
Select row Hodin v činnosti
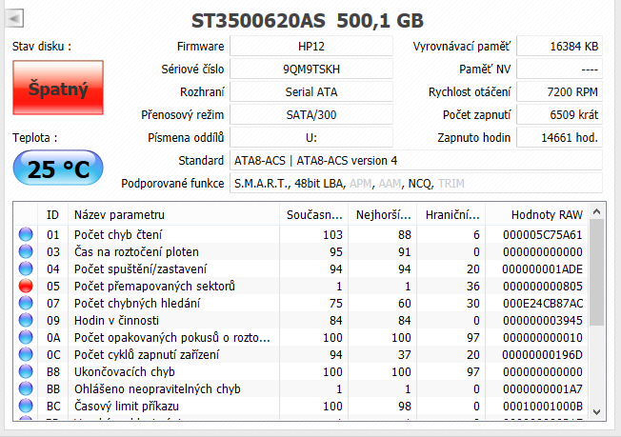pyautogui.click(x=301, y=320)
